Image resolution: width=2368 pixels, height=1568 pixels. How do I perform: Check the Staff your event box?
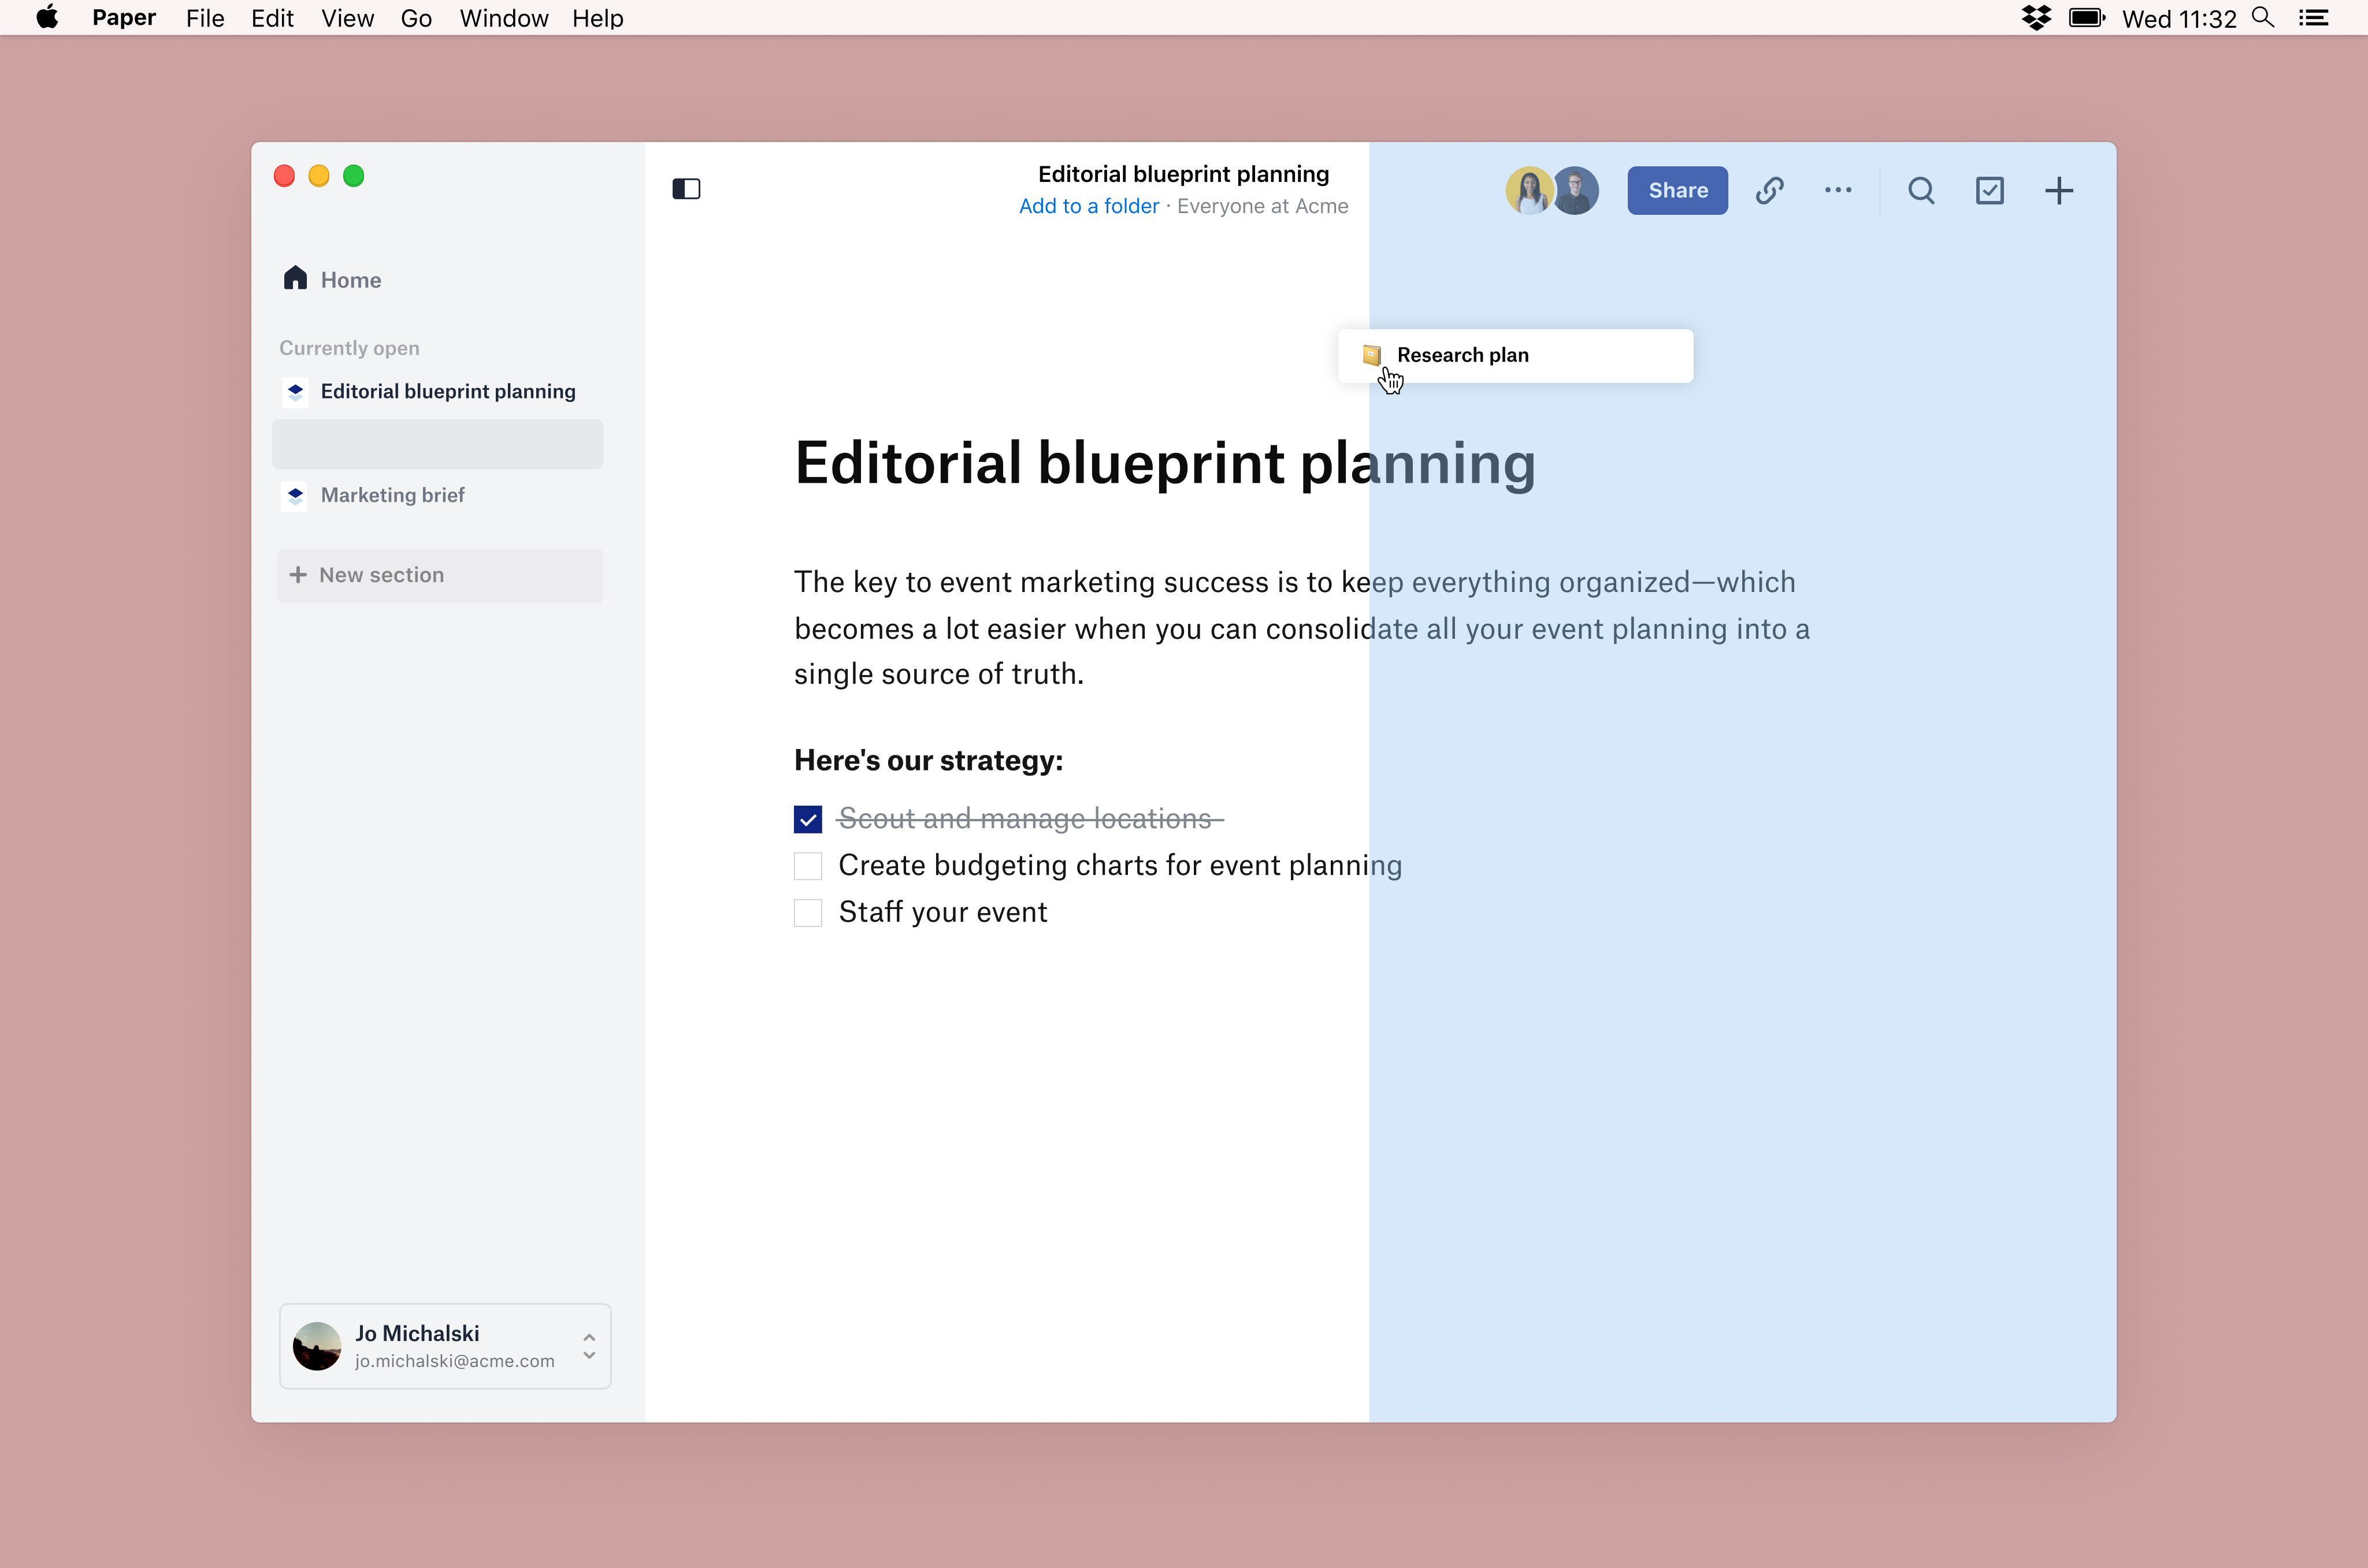coord(807,913)
